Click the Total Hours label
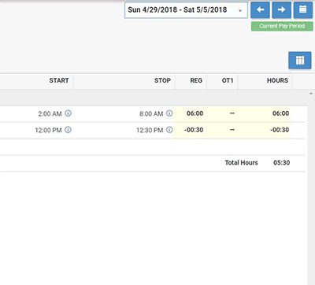Image resolution: width=315 pixels, height=285 pixels. click(x=241, y=163)
